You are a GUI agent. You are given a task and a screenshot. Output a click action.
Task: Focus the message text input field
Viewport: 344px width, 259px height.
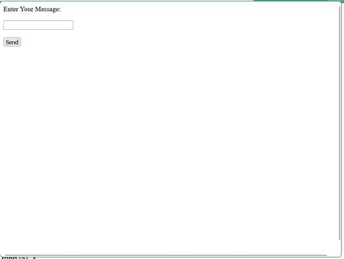[x=38, y=25]
